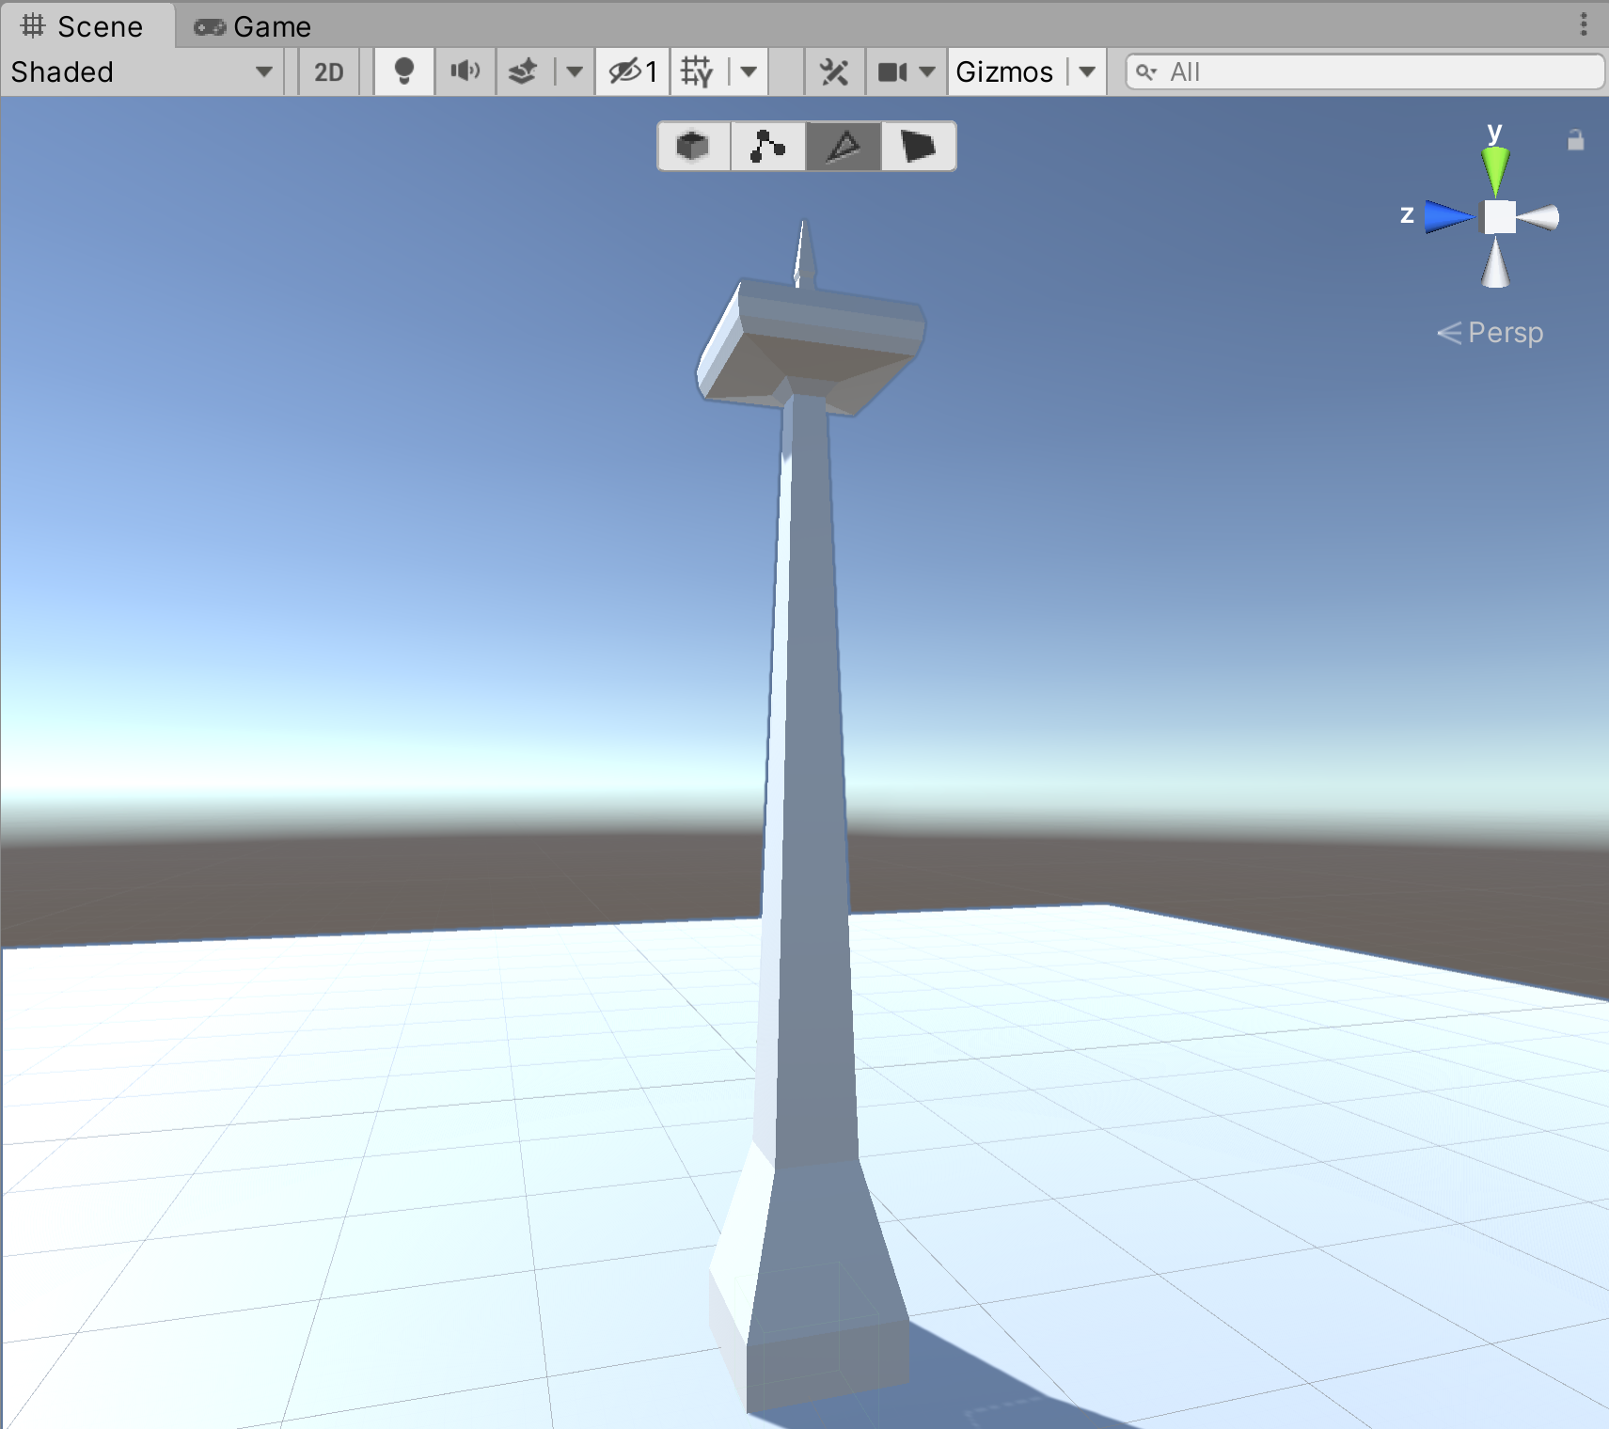Switch to the Game tab

[253, 26]
